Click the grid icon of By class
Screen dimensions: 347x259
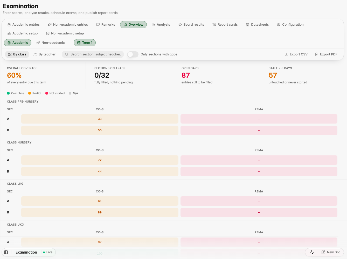tap(10, 54)
